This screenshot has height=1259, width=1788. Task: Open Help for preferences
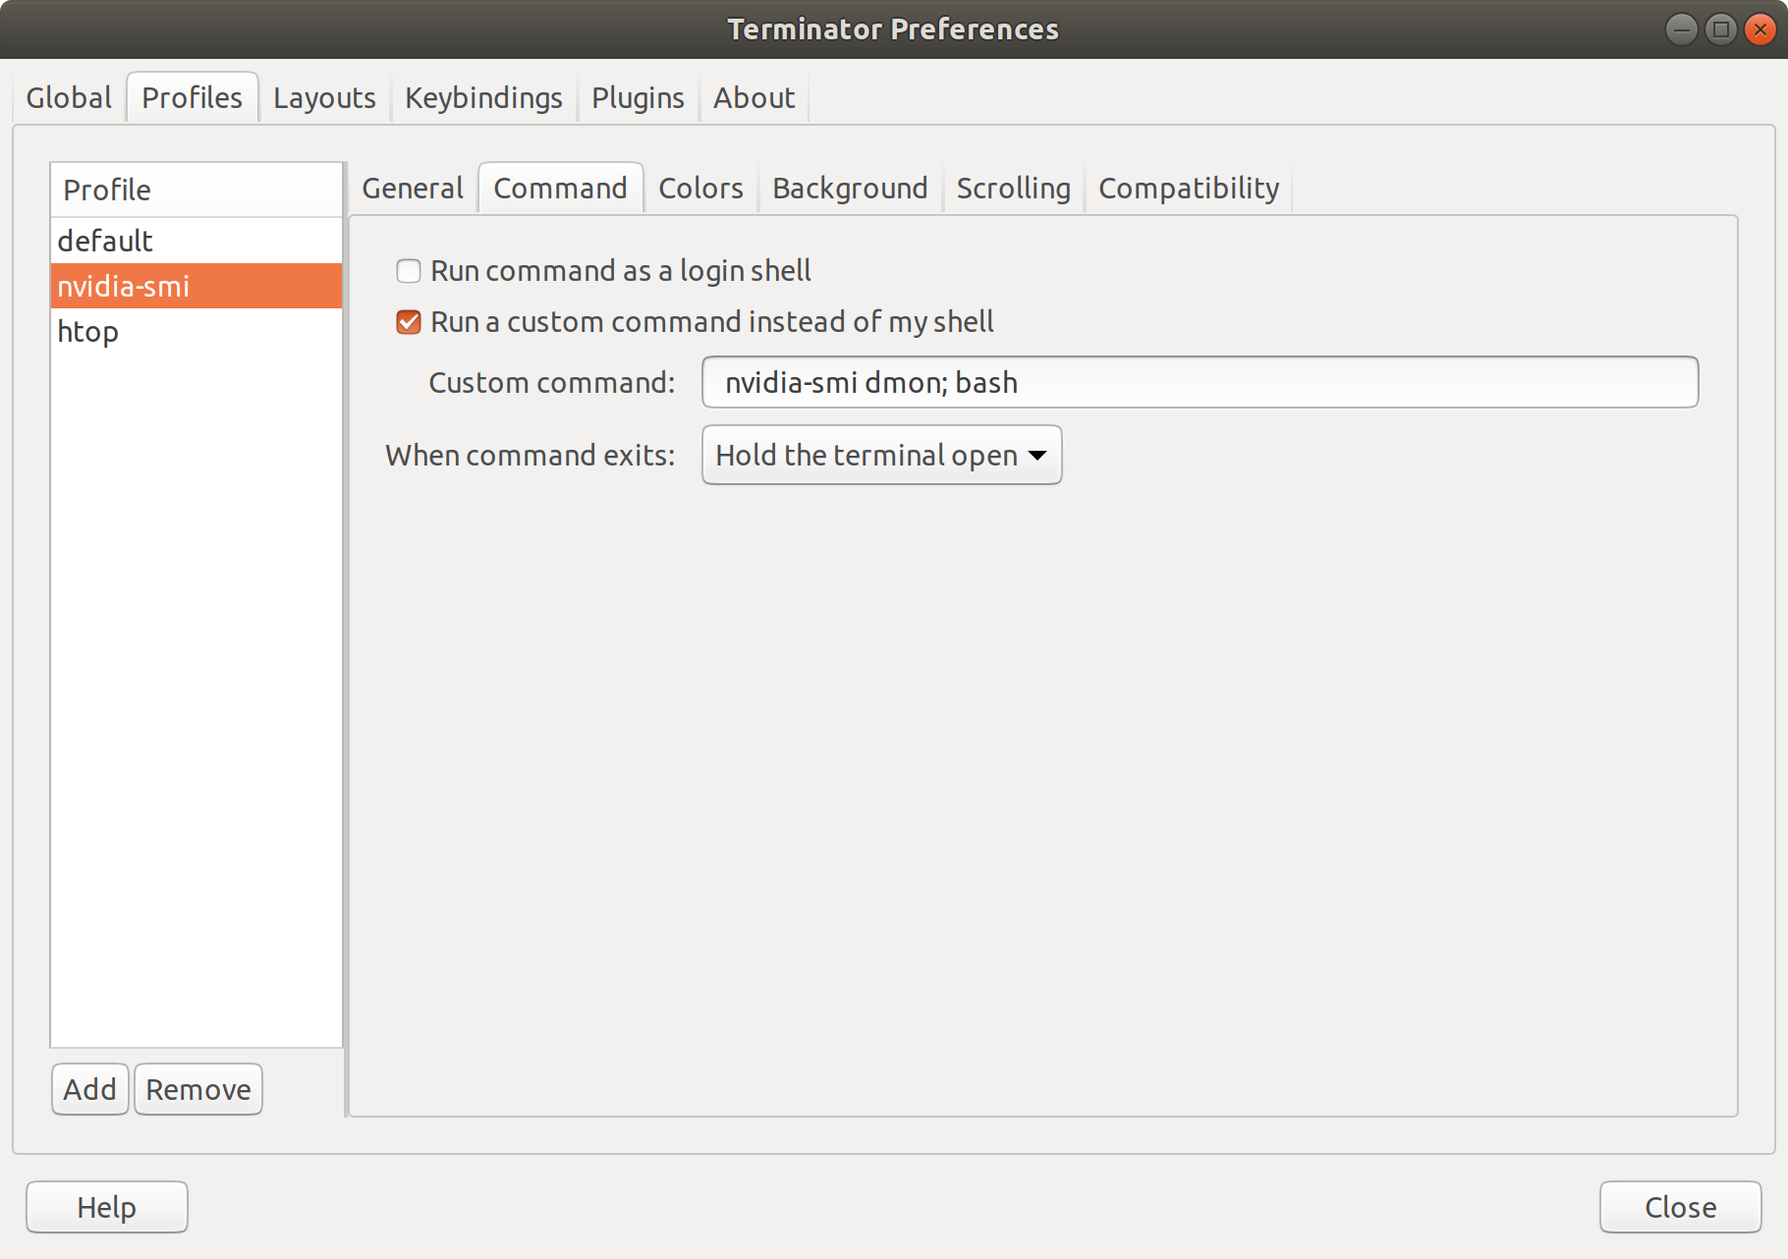tap(107, 1207)
